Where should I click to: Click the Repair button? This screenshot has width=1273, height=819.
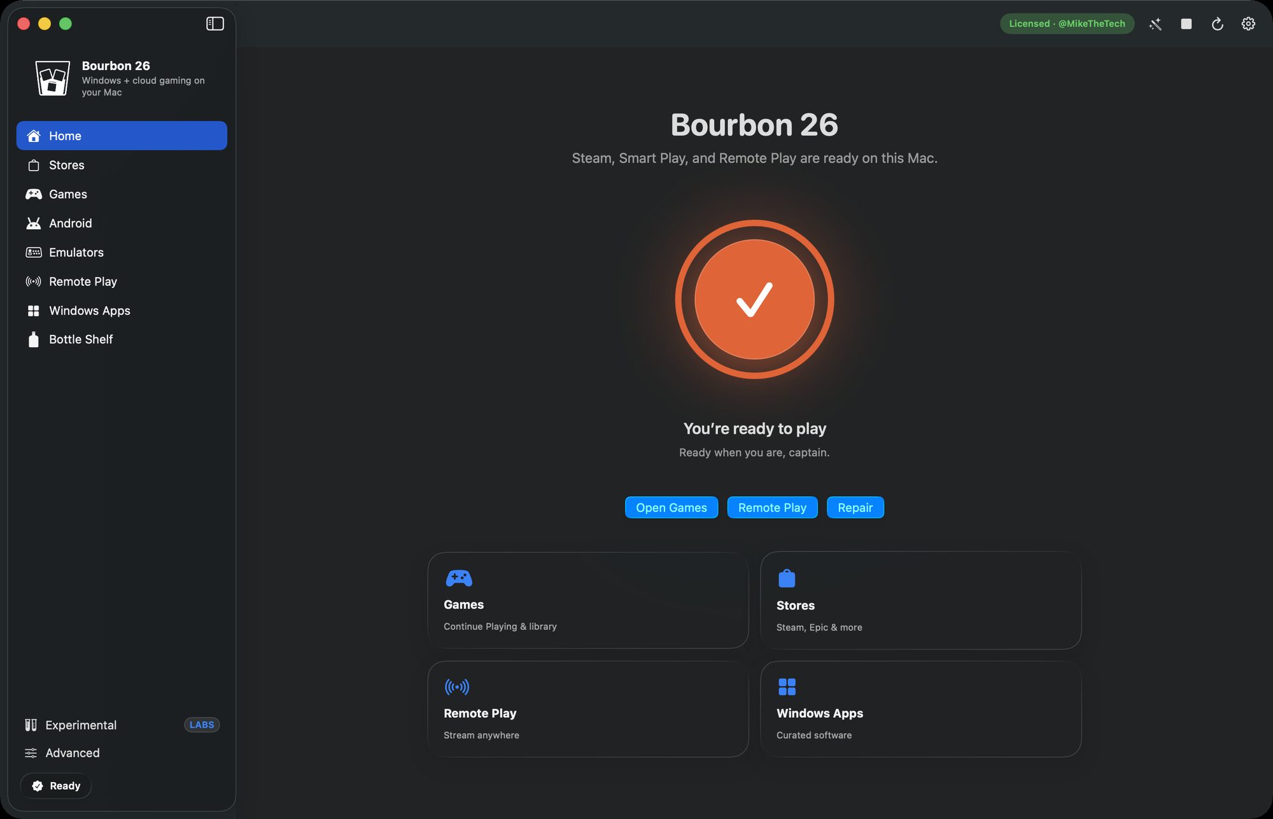tap(855, 508)
